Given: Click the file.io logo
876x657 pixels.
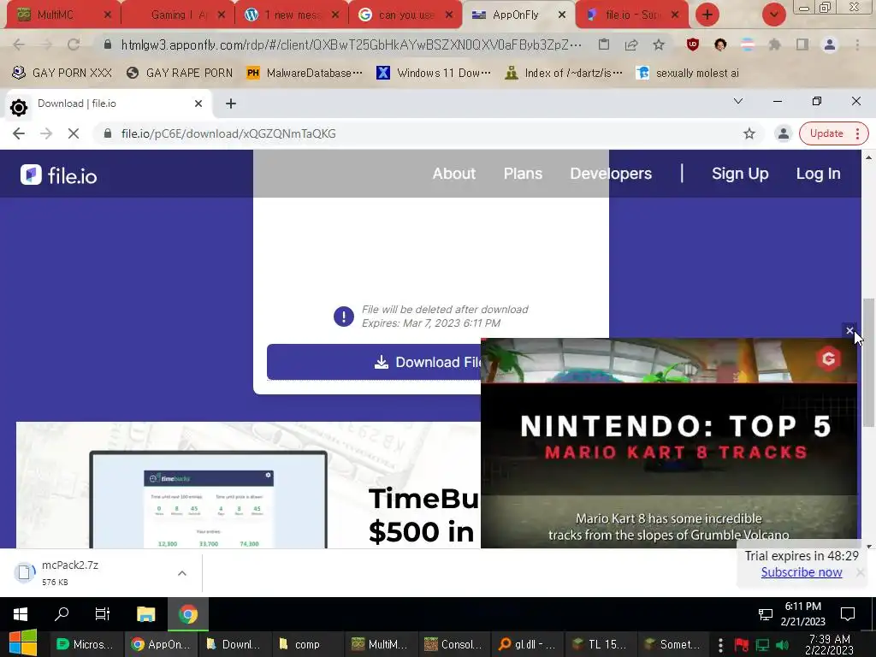Looking at the screenshot, I should click(x=59, y=175).
